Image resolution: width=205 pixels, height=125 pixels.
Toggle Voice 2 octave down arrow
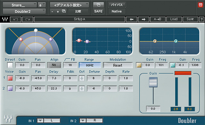pos(82,89)
